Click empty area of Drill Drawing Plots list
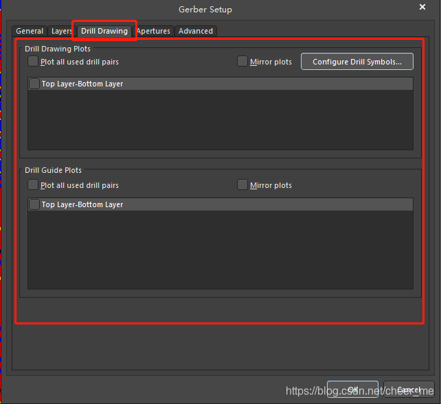441x404 pixels. (220, 120)
